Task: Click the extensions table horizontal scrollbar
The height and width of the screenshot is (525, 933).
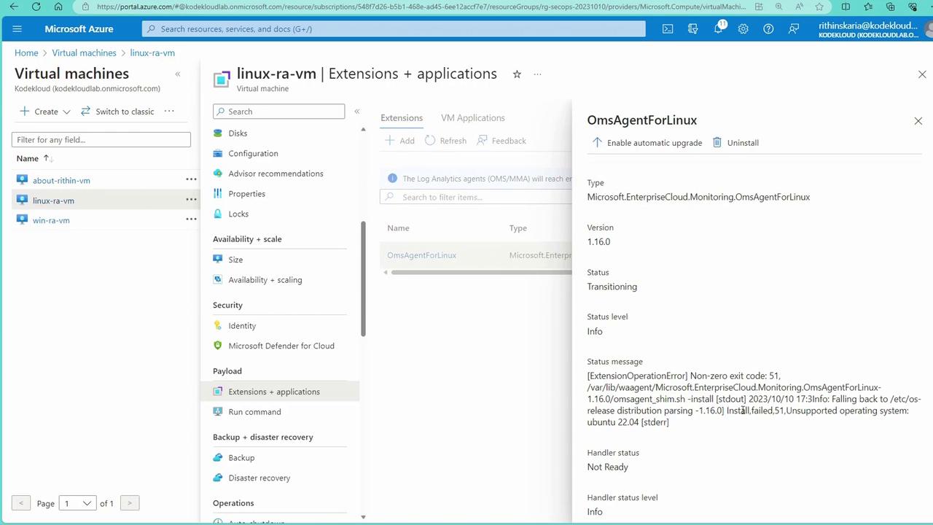Action: click(481, 273)
